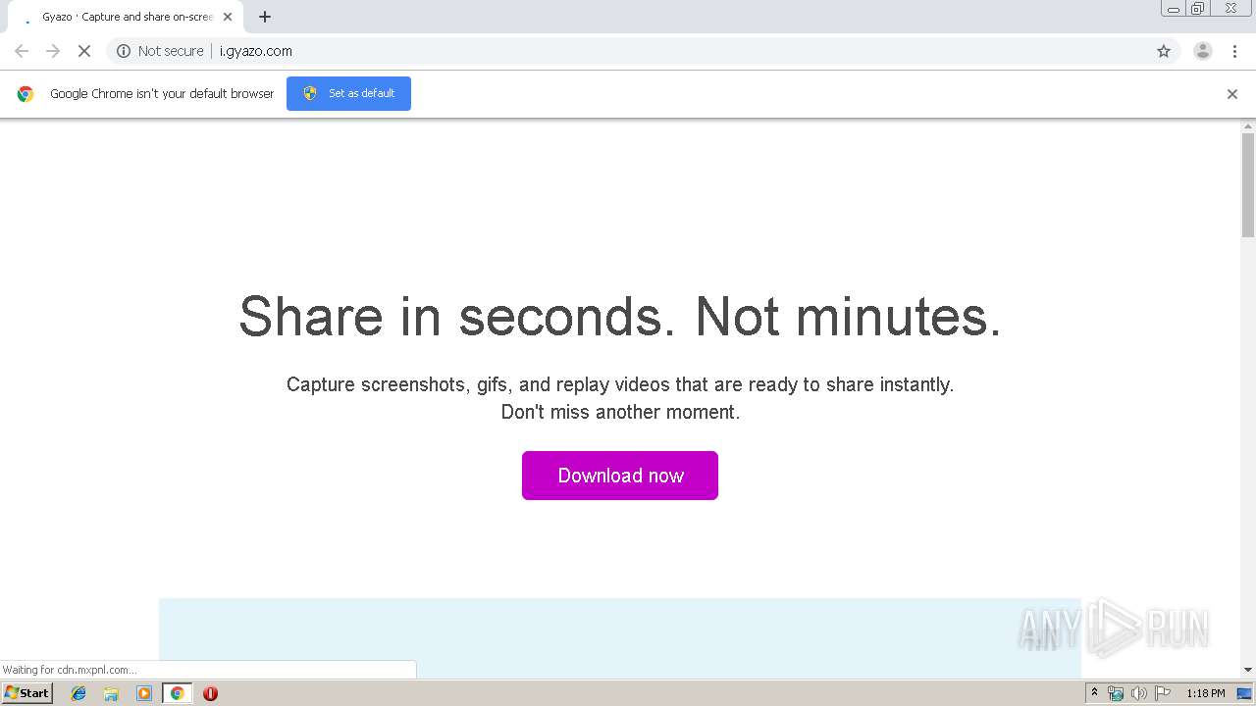
Task: Dismiss the default browser infobar
Action: (x=1232, y=94)
